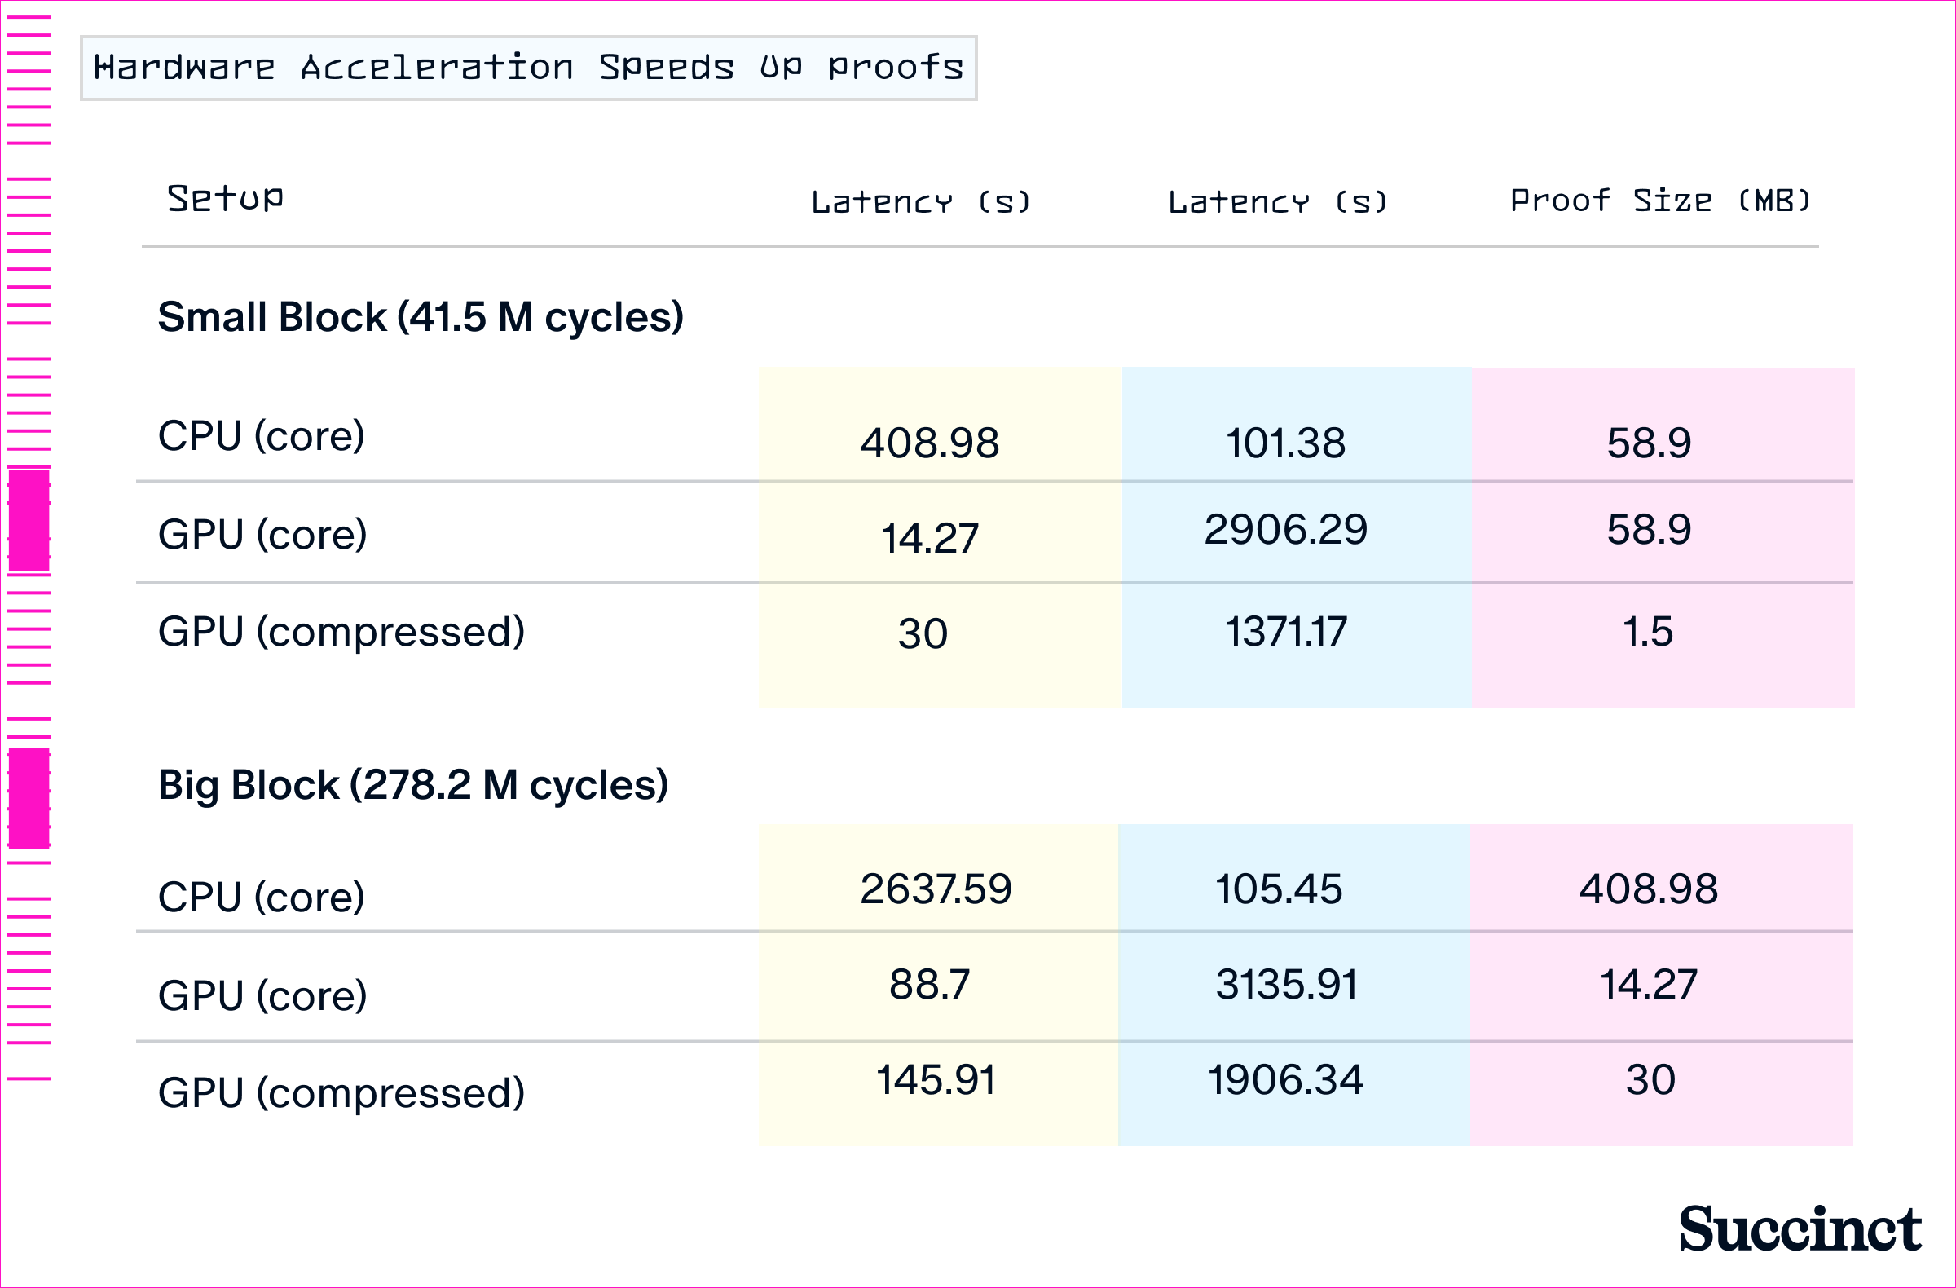1956x1288 pixels.
Task: Select the Proof Size (MB) column header
Action: (1660, 201)
